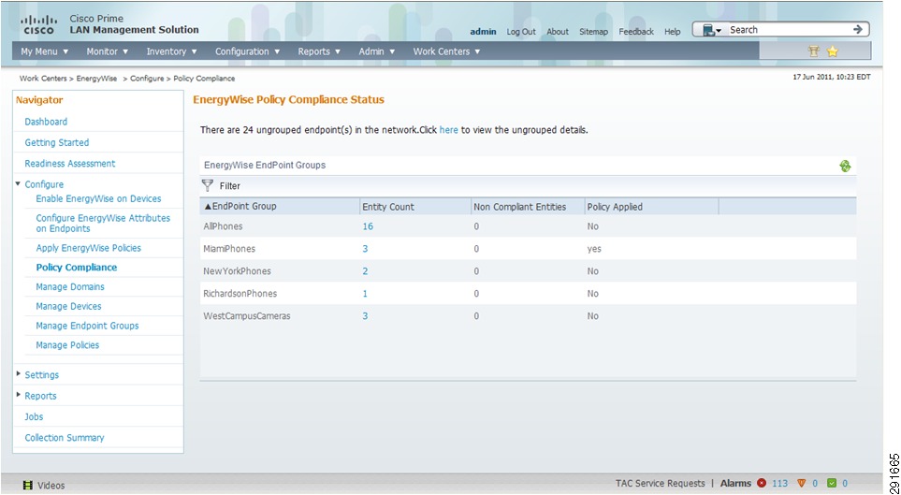This screenshot has width=901, height=495.
Task: Expand the Settings section in Navigator
Action: (x=19, y=373)
